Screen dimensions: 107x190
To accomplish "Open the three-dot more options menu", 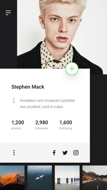I will pyautogui.click(x=14, y=153).
